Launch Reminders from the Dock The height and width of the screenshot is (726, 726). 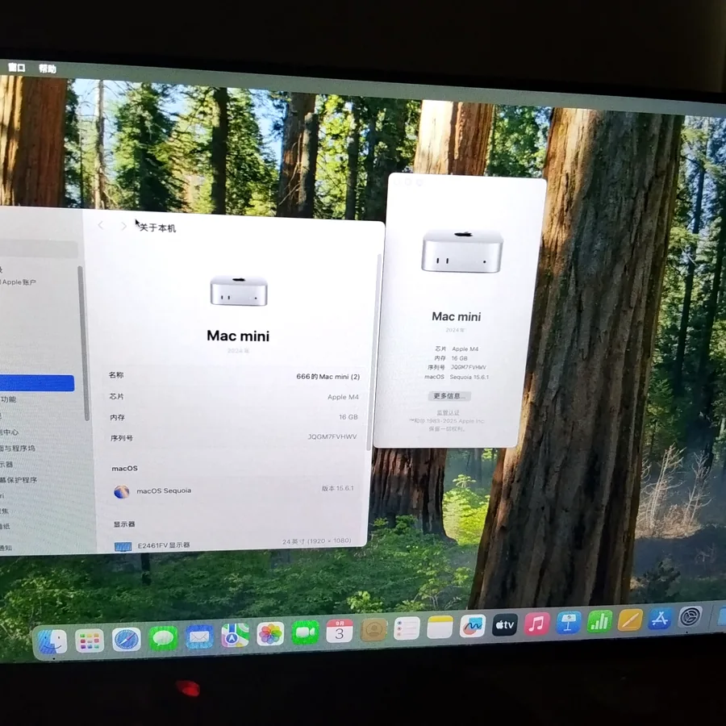tap(407, 628)
